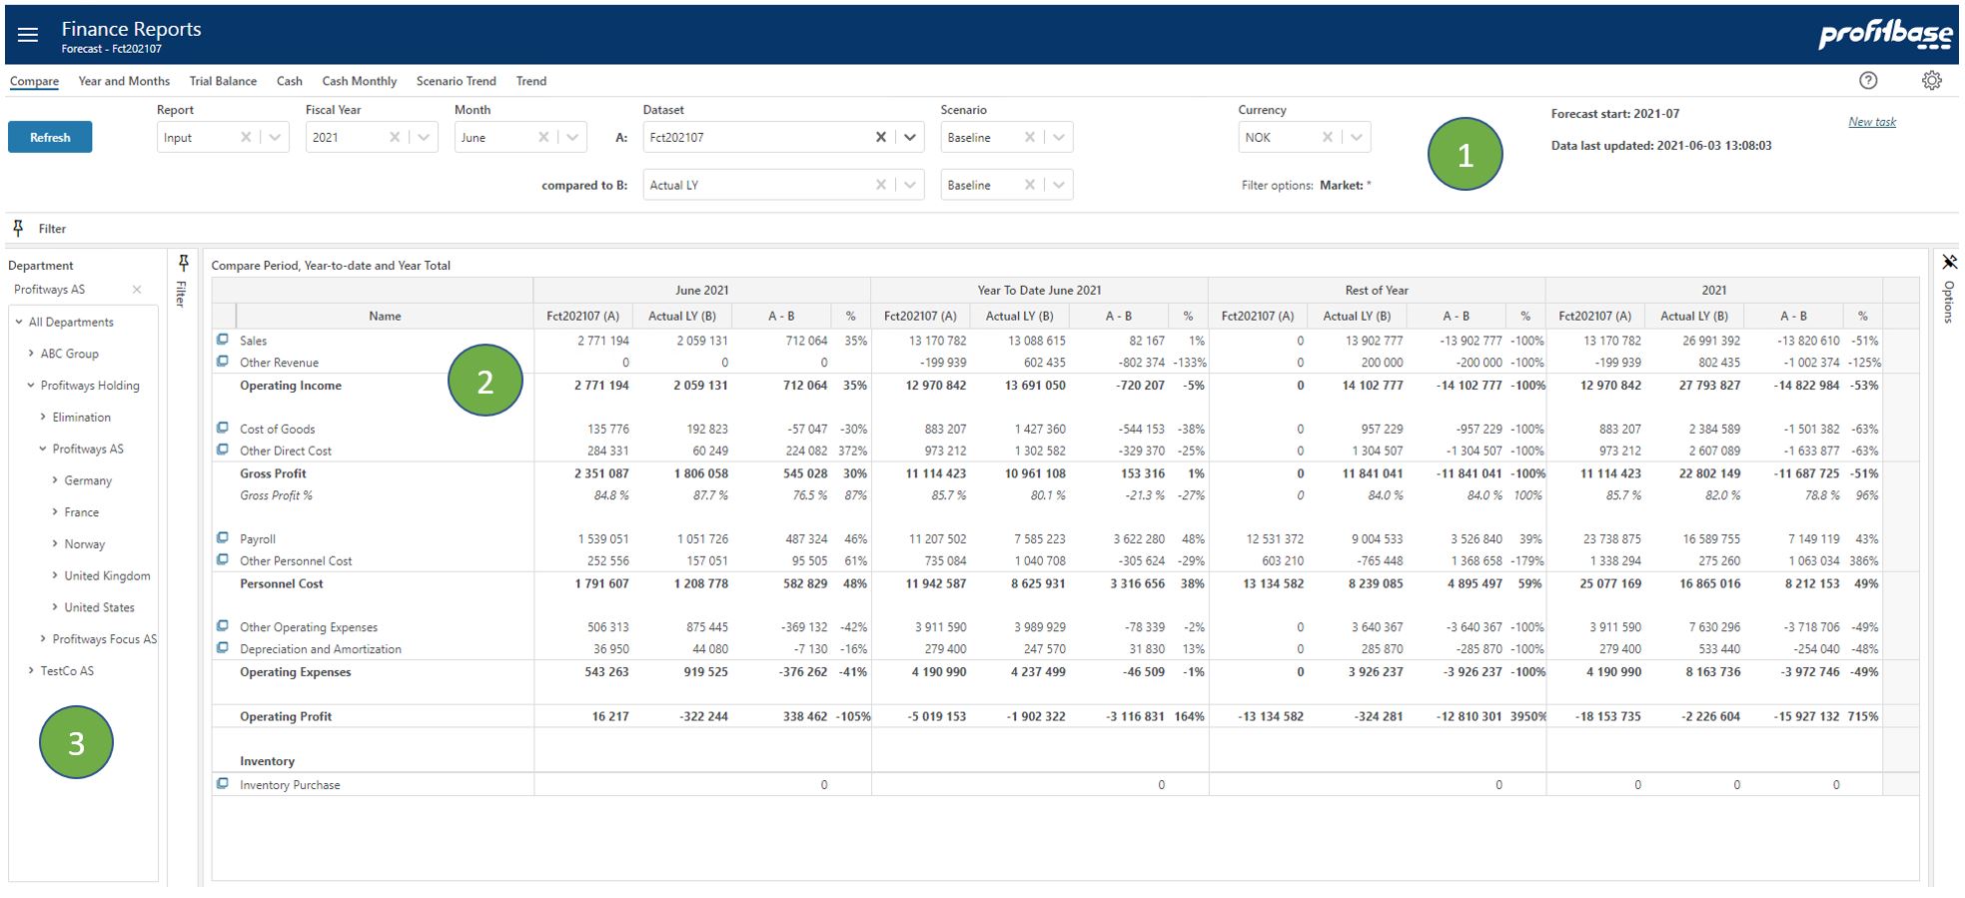This screenshot has width=1965, height=898.
Task: Expand the TestCo AS tree node
Action: click(31, 670)
